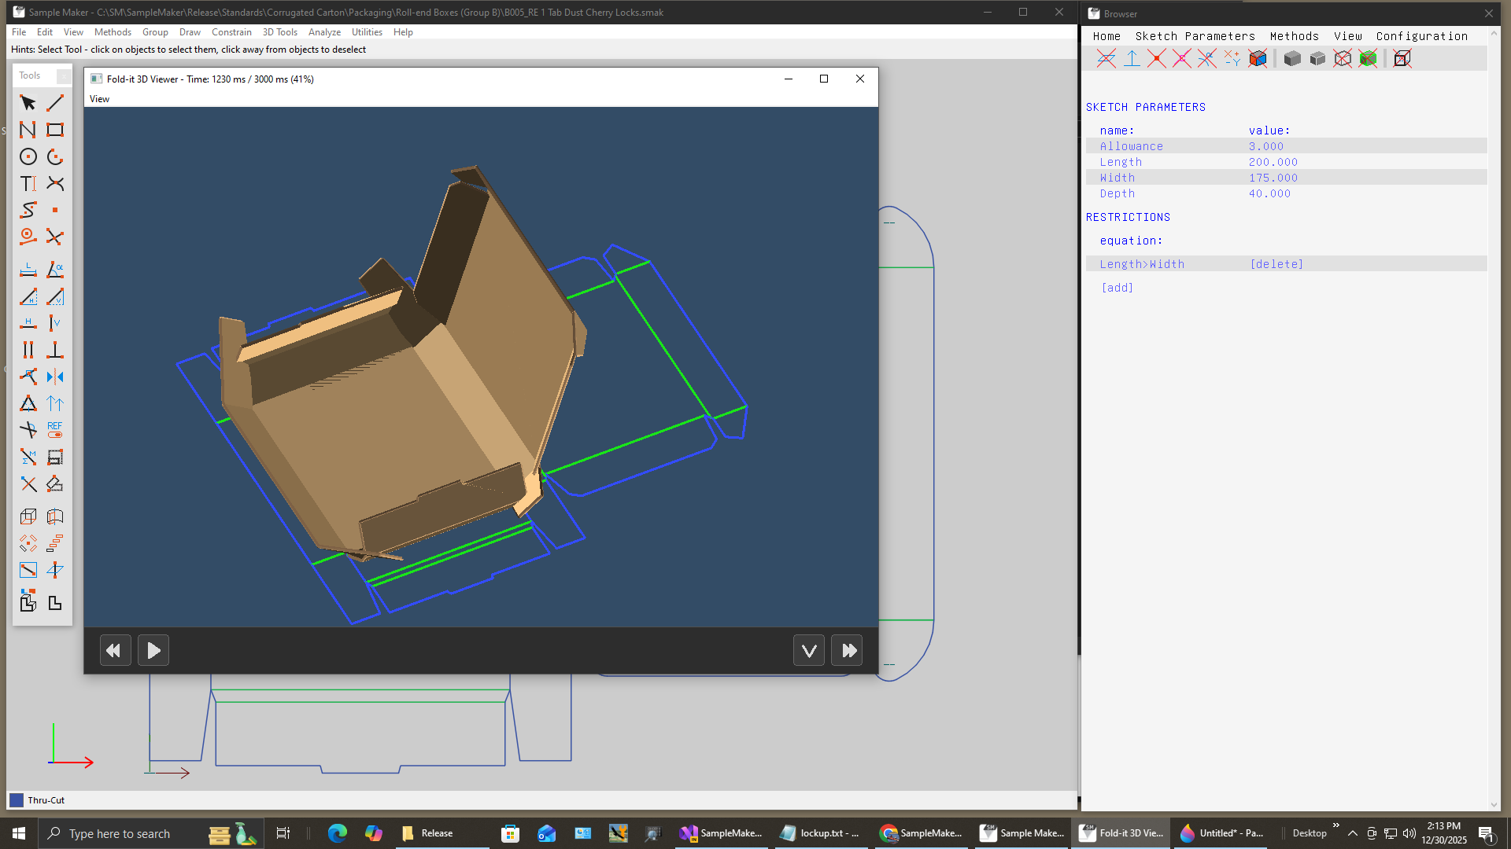The height and width of the screenshot is (849, 1511).
Task: Select the Rectangle drawing tool
Action: [55, 130]
